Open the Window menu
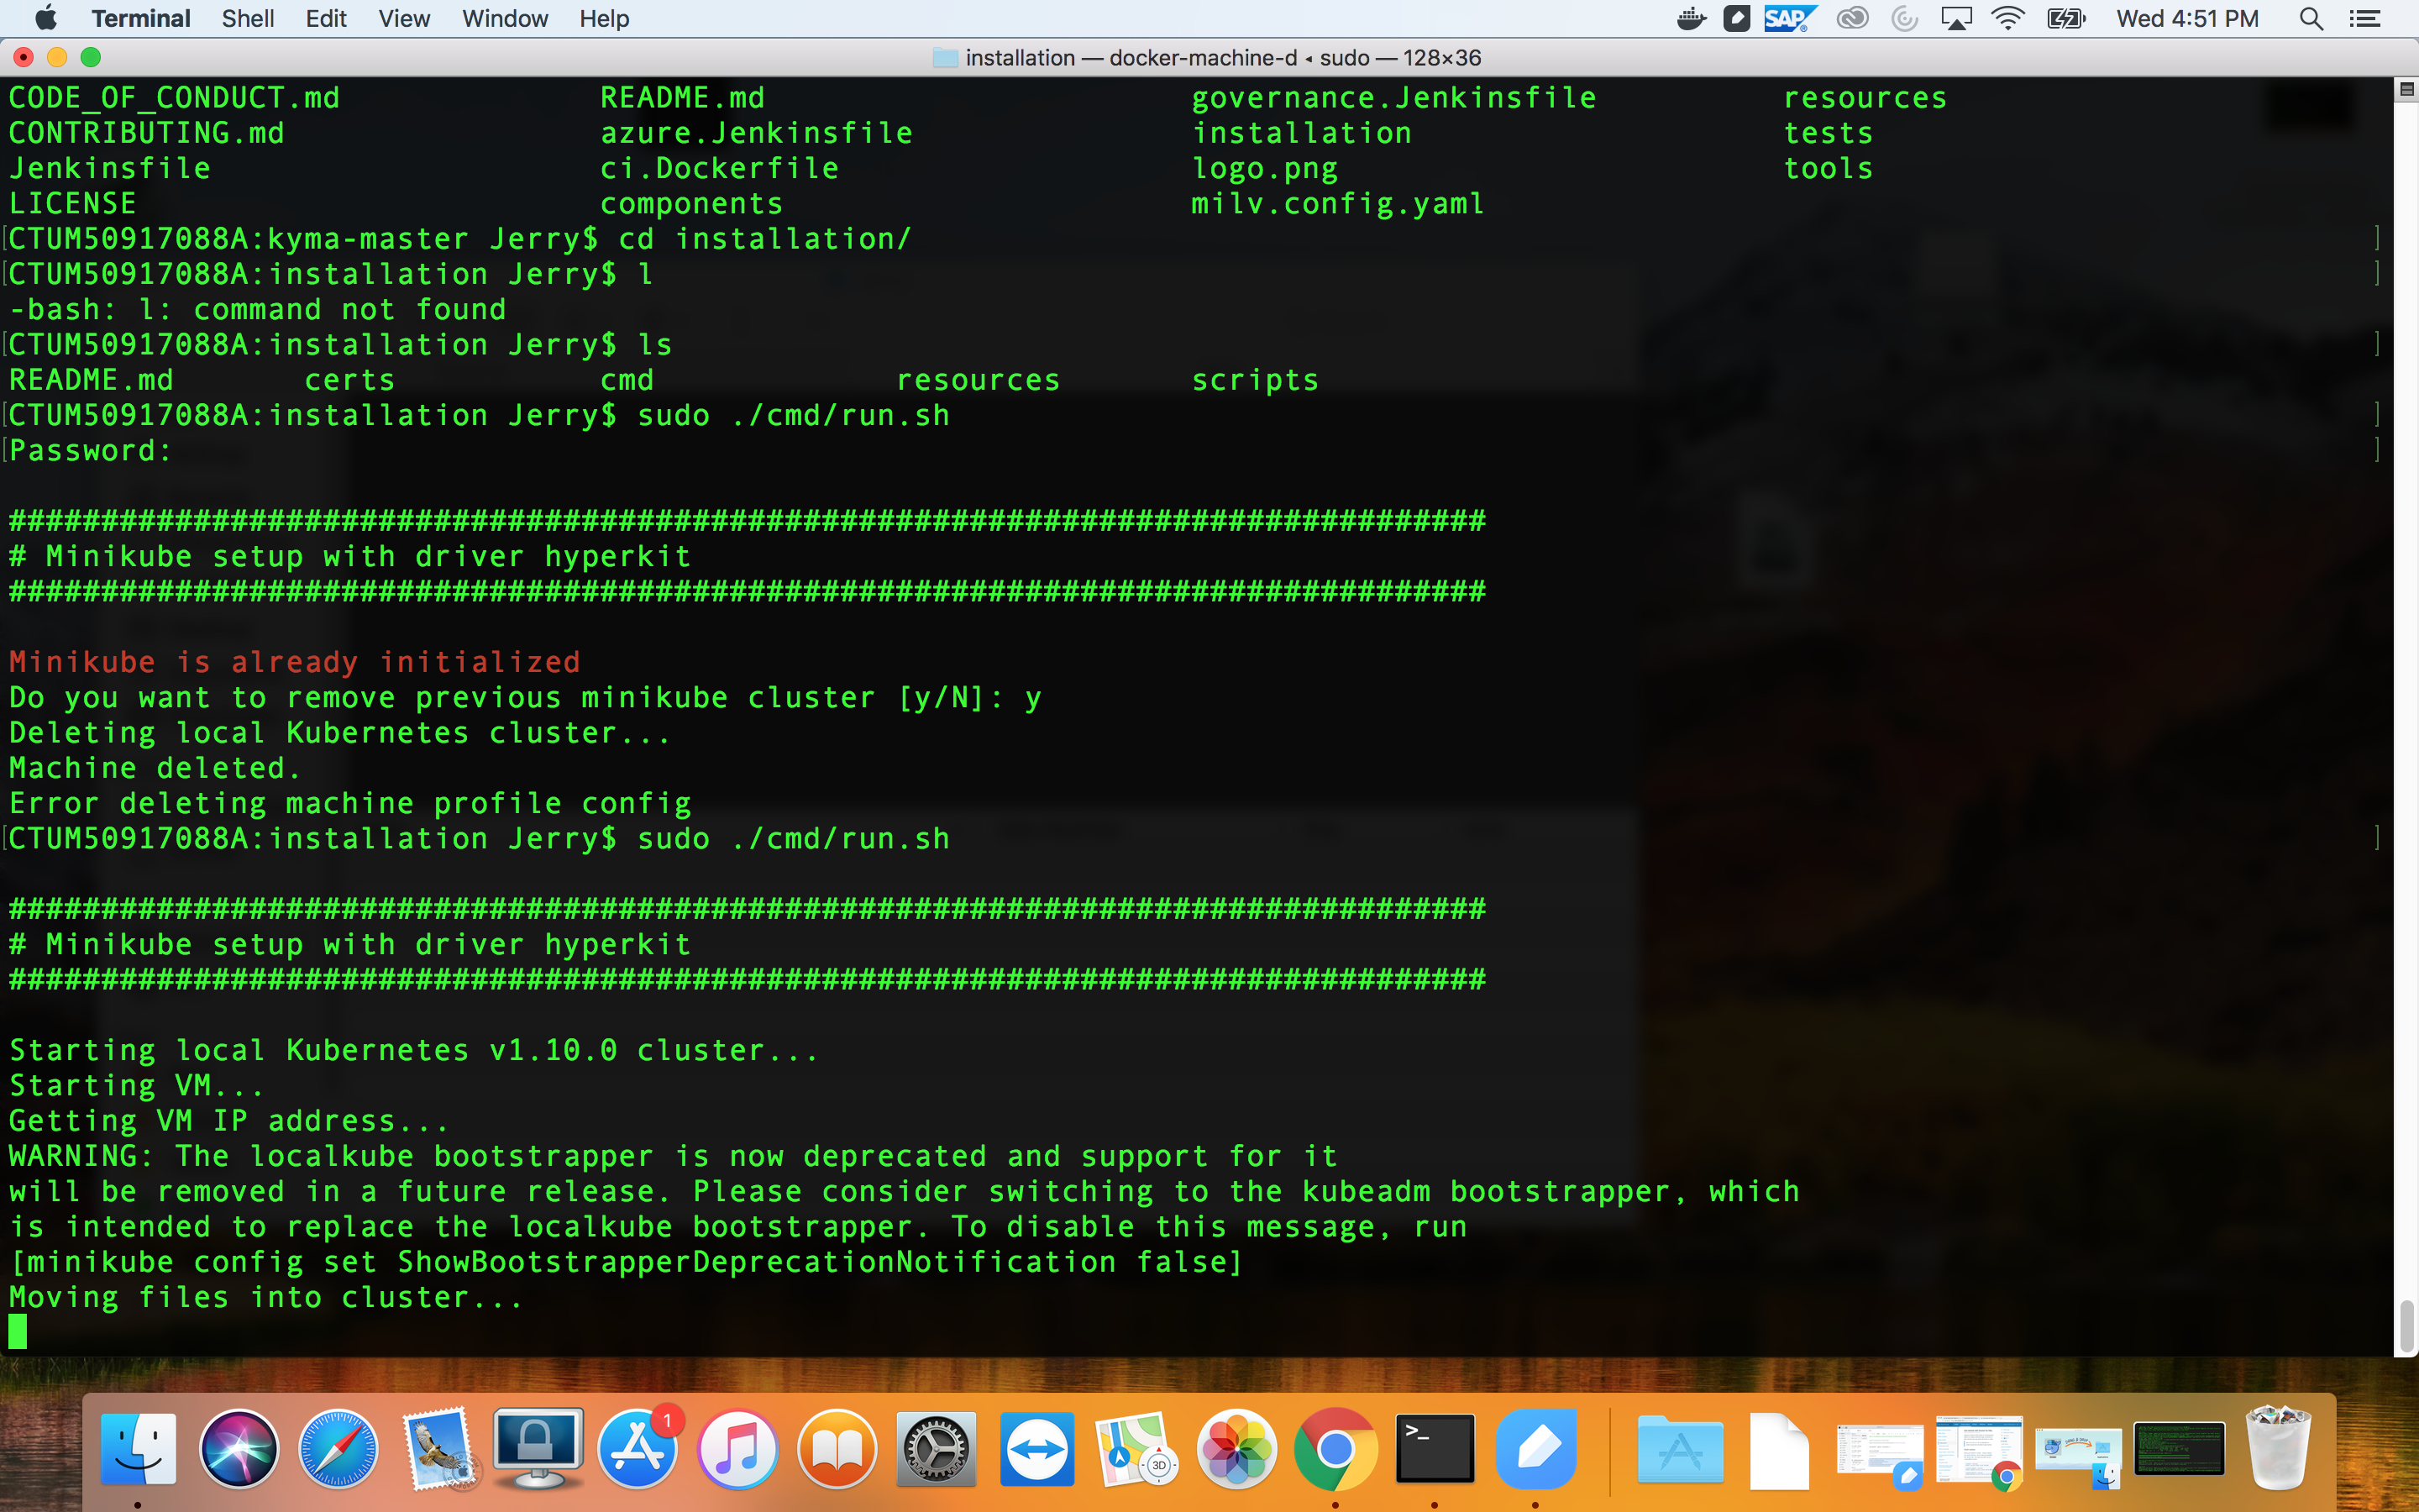This screenshot has height=1512, width=2419. (x=504, y=18)
